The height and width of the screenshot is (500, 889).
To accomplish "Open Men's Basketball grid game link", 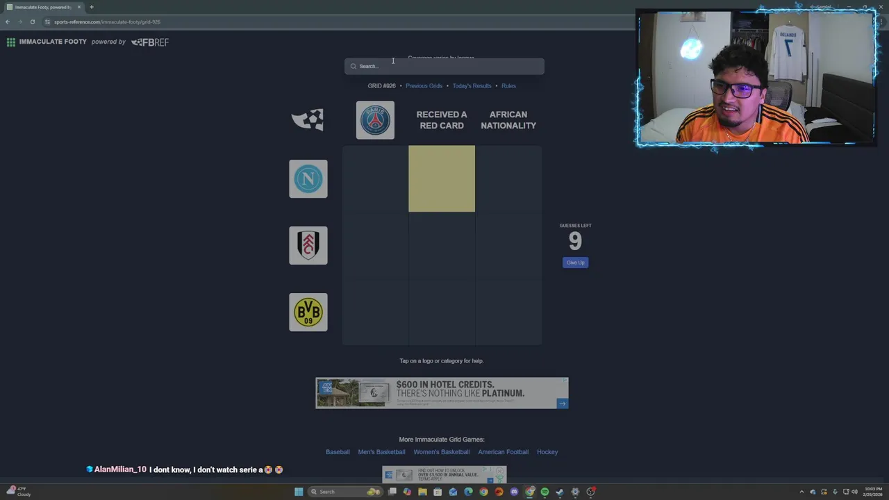I will point(381,452).
